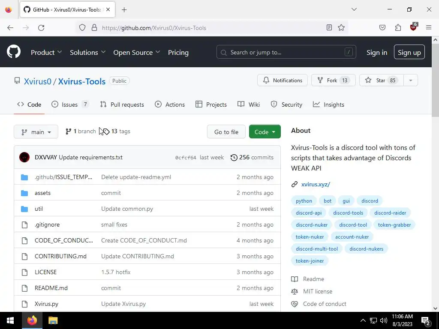Click the Notifications bell button
Screen dimensions: 439x329
tap(283, 80)
